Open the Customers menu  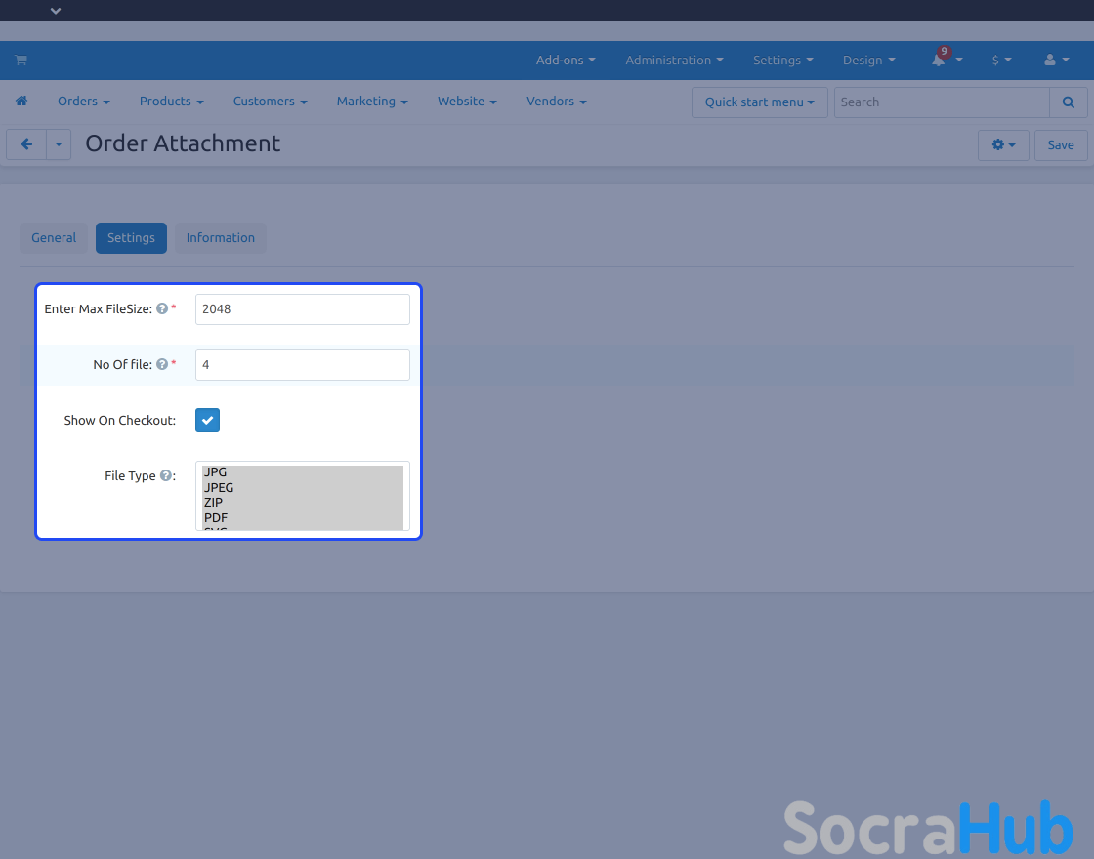pos(270,102)
